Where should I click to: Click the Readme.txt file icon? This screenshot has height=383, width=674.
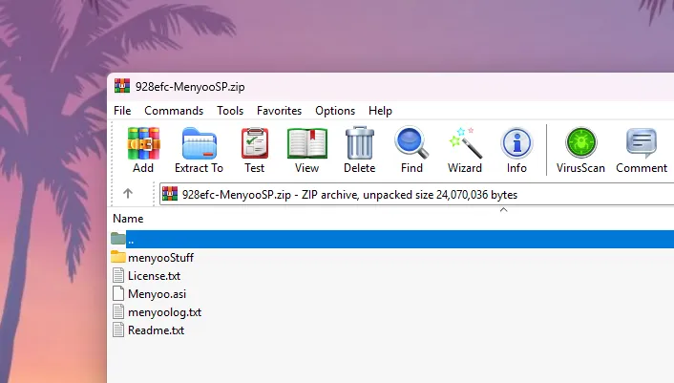point(118,330)
